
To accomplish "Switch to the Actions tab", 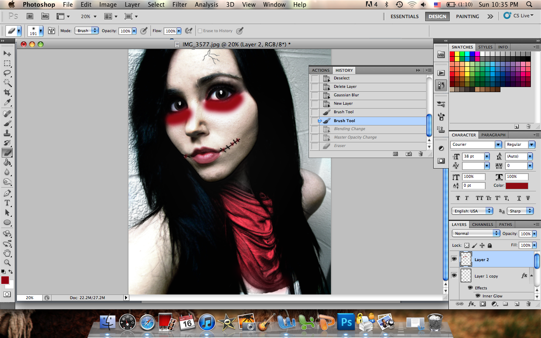I will point(321,71).
